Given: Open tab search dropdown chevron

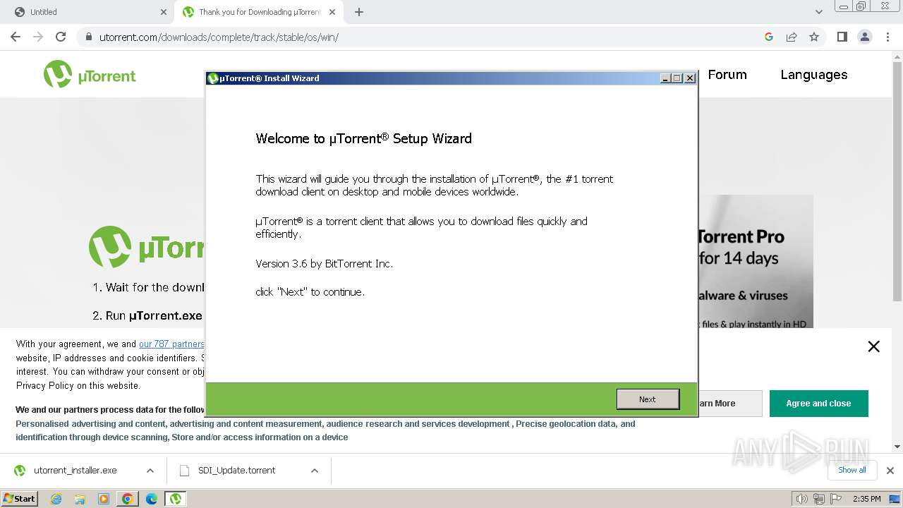Looking at the screenshot, I should click(x=818, y=12).
